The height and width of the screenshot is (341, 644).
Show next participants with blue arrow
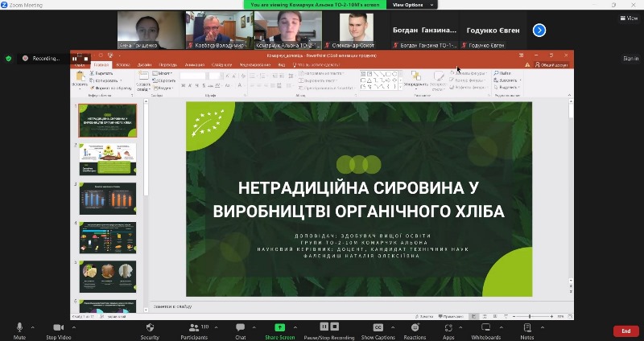tap(539, 30)
